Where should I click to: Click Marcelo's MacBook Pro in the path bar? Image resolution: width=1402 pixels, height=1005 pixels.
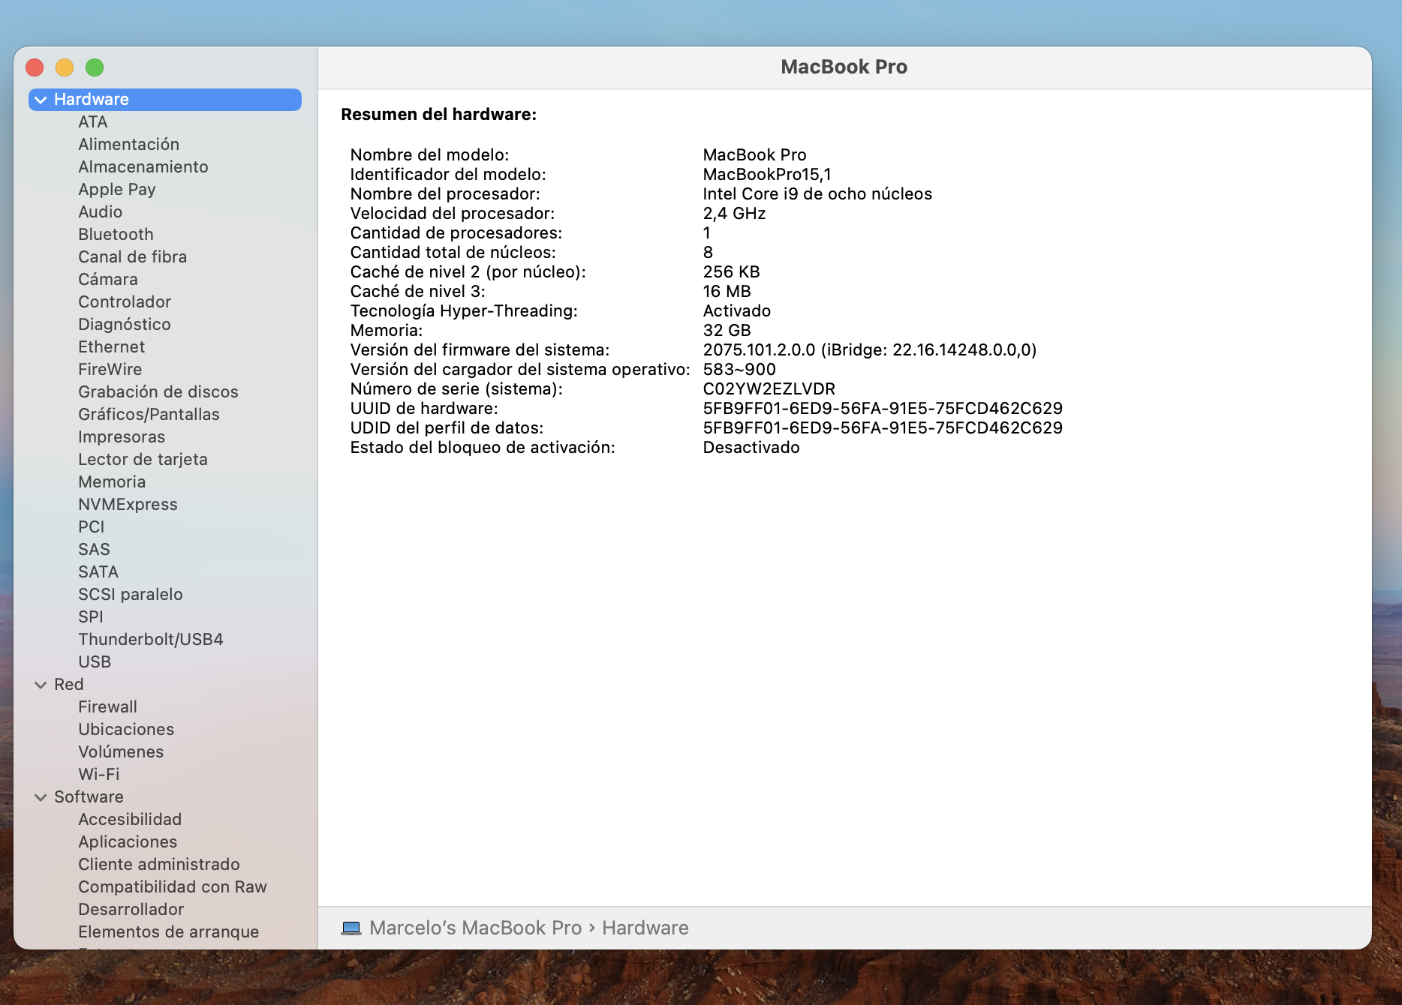(475, 928)
